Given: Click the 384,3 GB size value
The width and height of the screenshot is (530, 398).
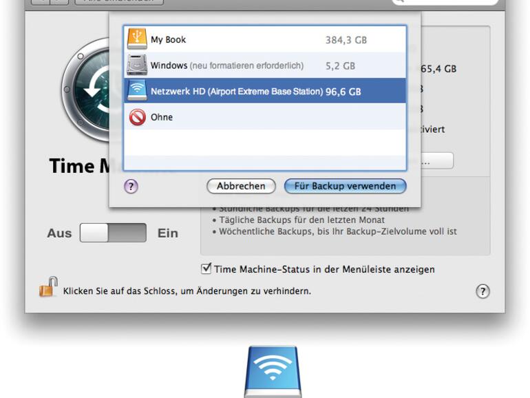Looking at the screenshot, I should [x=346, y=40].
